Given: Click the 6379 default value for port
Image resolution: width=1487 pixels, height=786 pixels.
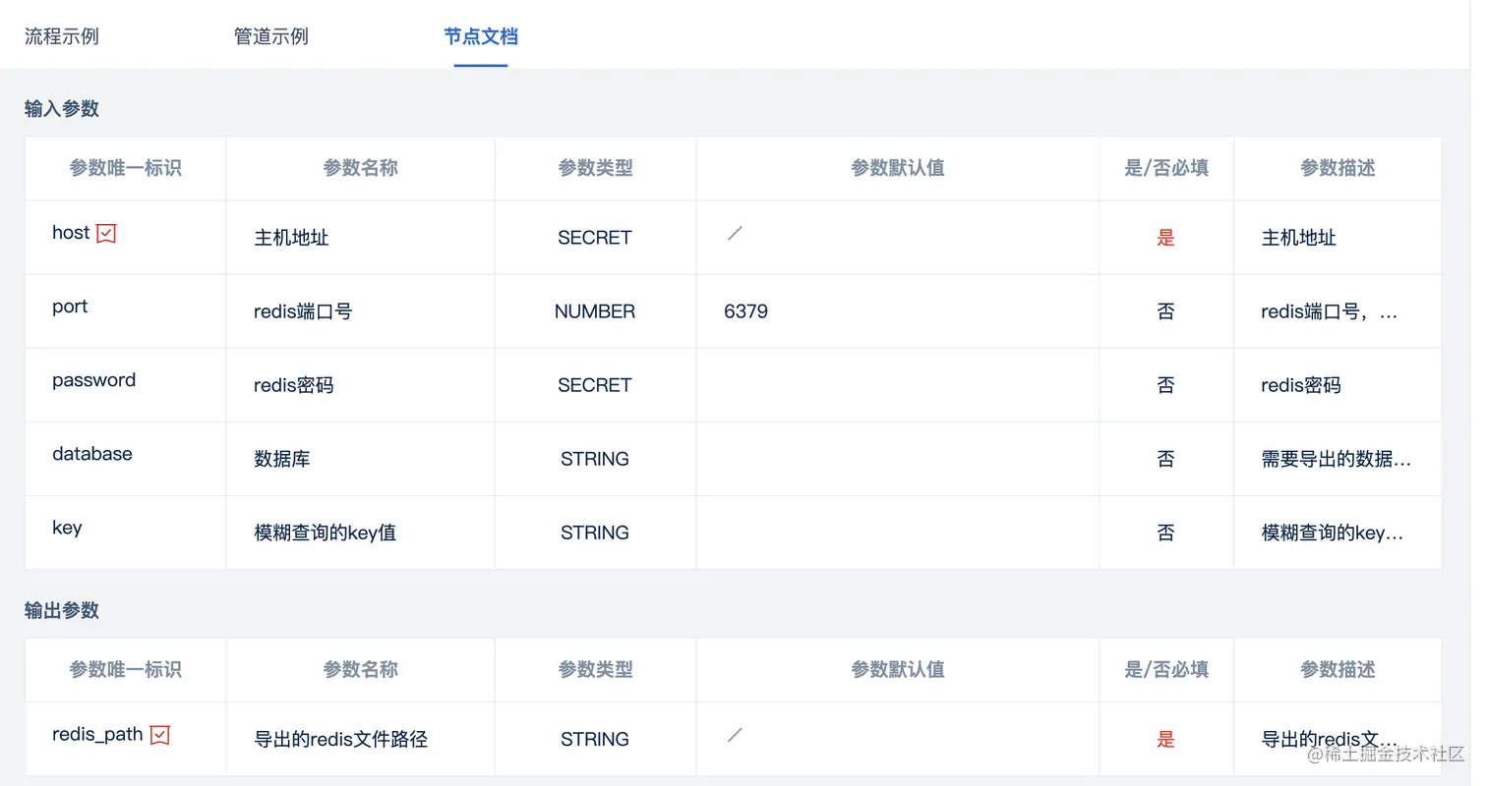Looking at the screenshot, I should [745, 311].
